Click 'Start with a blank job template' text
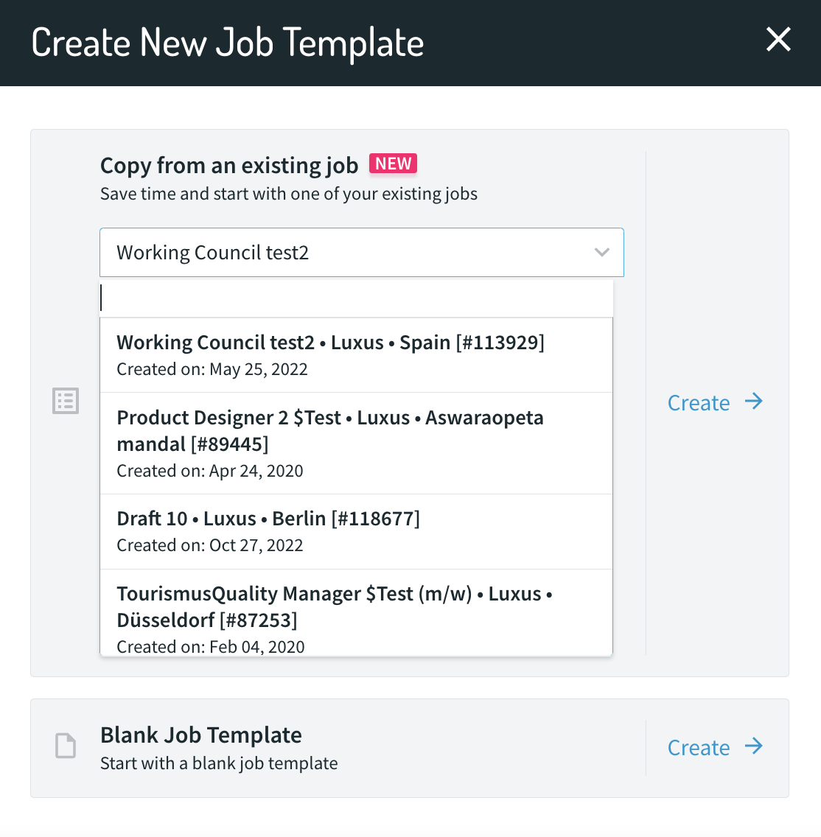821x837 pixels. (219, 763)
